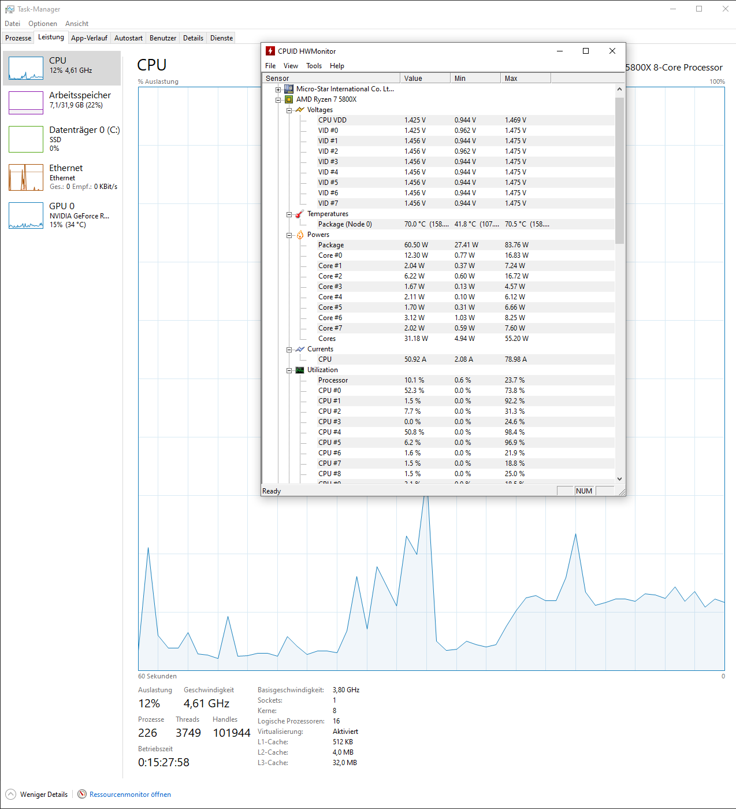The width and height of the screenshot is (736, 809).
Task: Click the Ressourcenmonitor icon at bottom
Action: 82,794
